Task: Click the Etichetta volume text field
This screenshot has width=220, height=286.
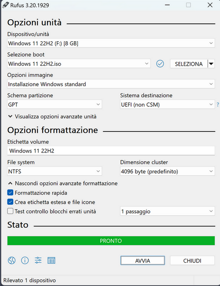Action: 111,151
